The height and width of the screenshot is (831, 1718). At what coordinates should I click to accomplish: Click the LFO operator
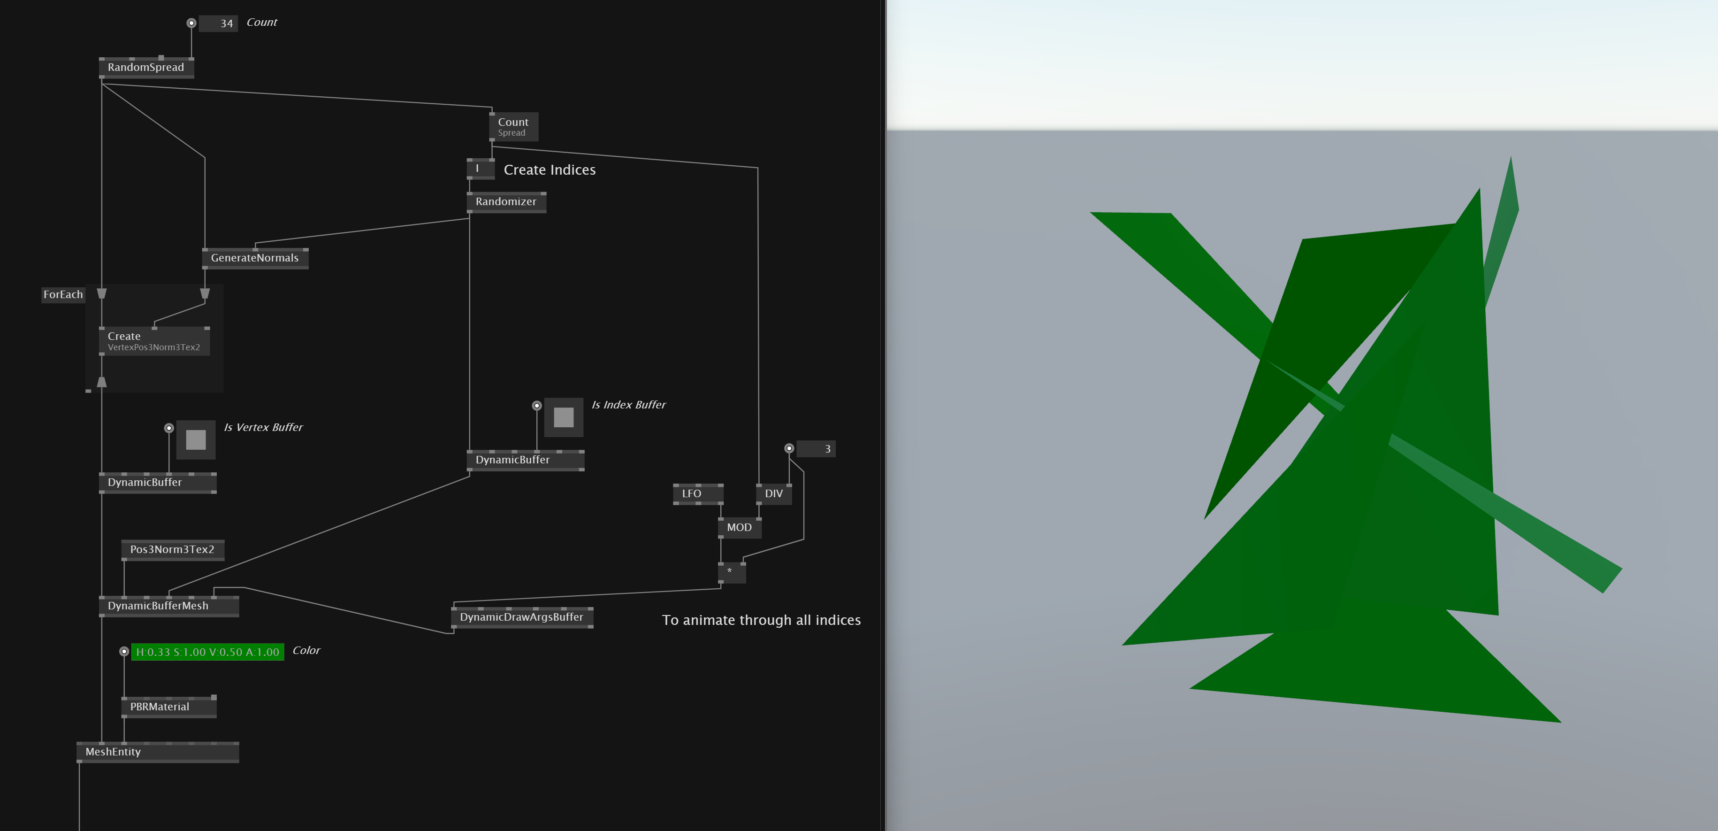(698, 493)
